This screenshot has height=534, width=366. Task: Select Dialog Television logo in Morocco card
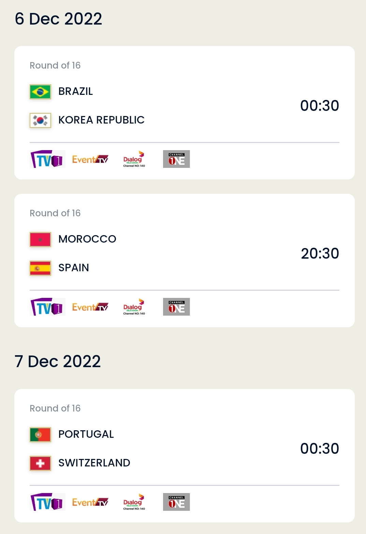[134, 307]
